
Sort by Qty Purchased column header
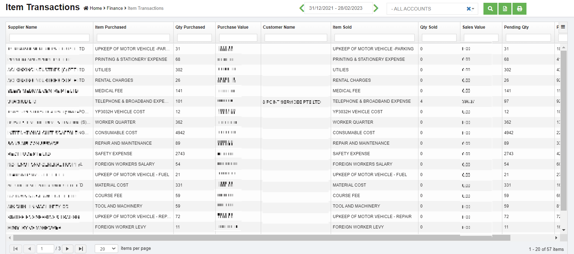click(x=190, y=27)
